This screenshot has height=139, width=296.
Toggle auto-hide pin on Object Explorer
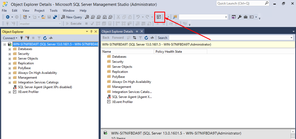click(x=91, y=32)
